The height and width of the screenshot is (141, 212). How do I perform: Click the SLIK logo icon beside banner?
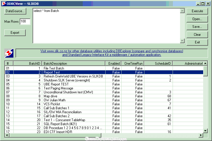tap(9, 53)
